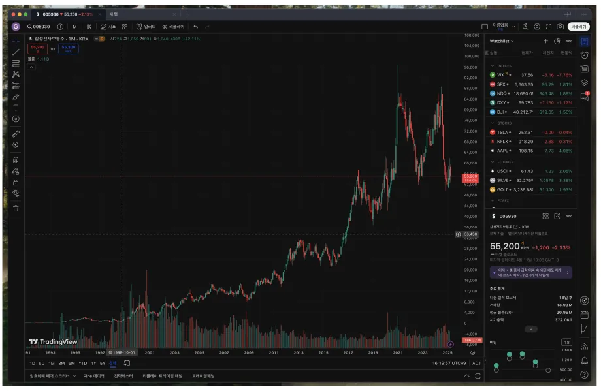
Task: Open the emoji icons tool
Action: coord(16,119)
